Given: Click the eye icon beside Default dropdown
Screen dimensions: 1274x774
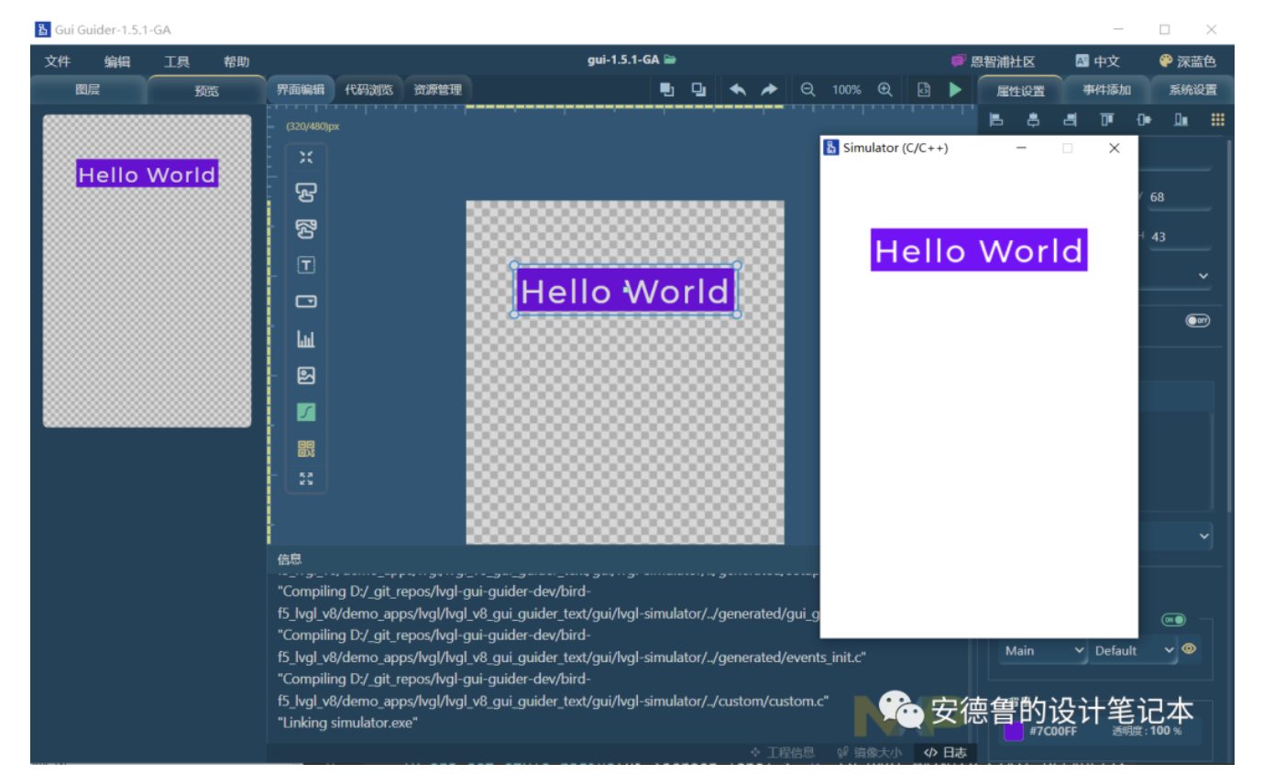Looking at the screenshot, I should click(1189, 648).
